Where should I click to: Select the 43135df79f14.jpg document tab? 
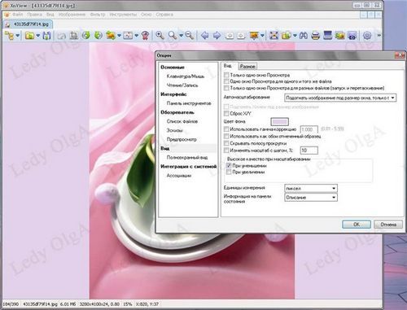pyautogui.click(x=28, y=24)
